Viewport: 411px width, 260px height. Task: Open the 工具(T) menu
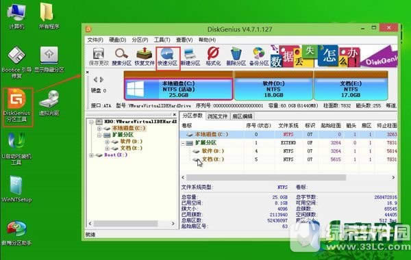coord(162,40)
